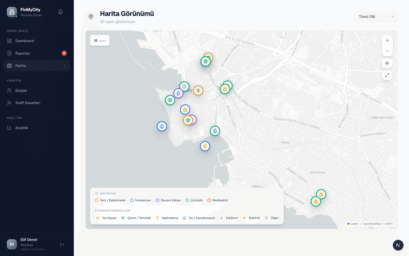Screen dimensions: 409x256
Task: Expand map to fullscreen
Action: (x=387, y=75)
